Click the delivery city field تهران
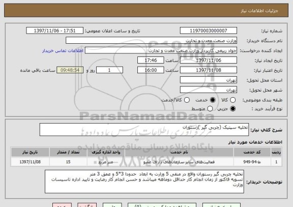 209,90
